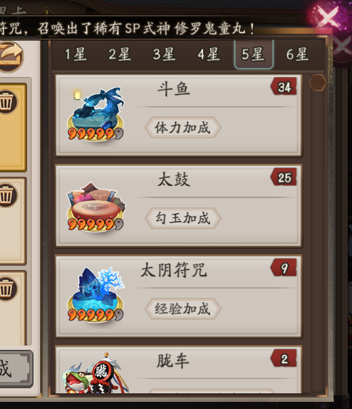Tap the middle trash can icon
This screenshot has width=352, height=409.
pyautogui.click(x=7, y=196)
